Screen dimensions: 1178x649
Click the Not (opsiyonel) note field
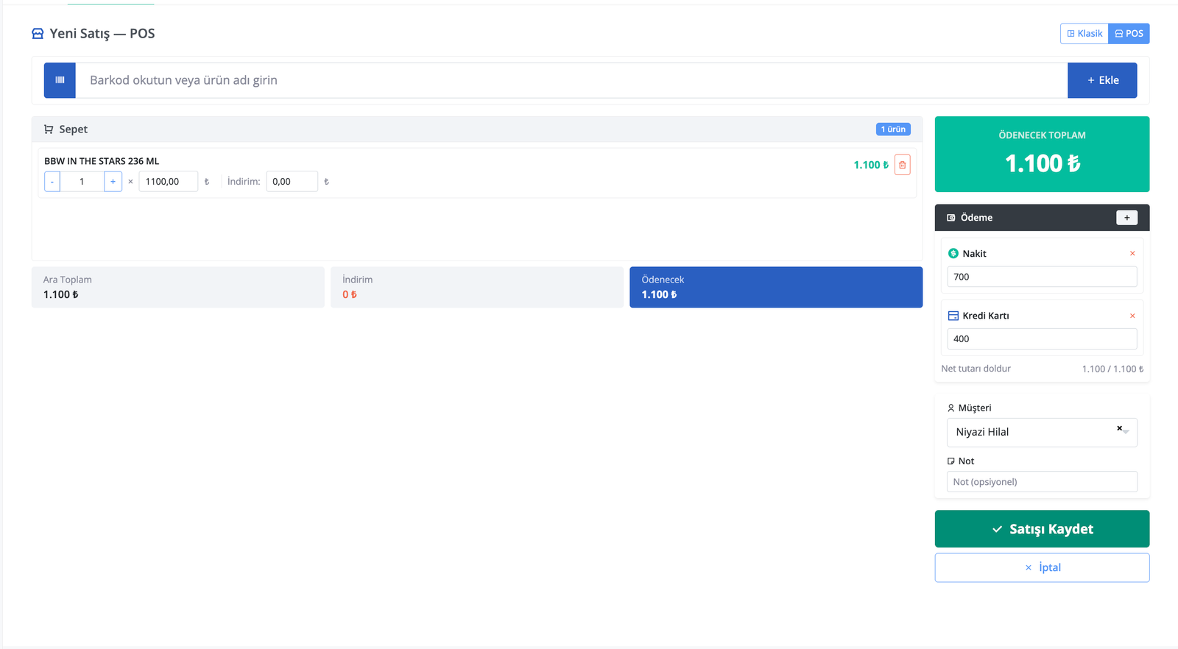tap(1042, 482)
